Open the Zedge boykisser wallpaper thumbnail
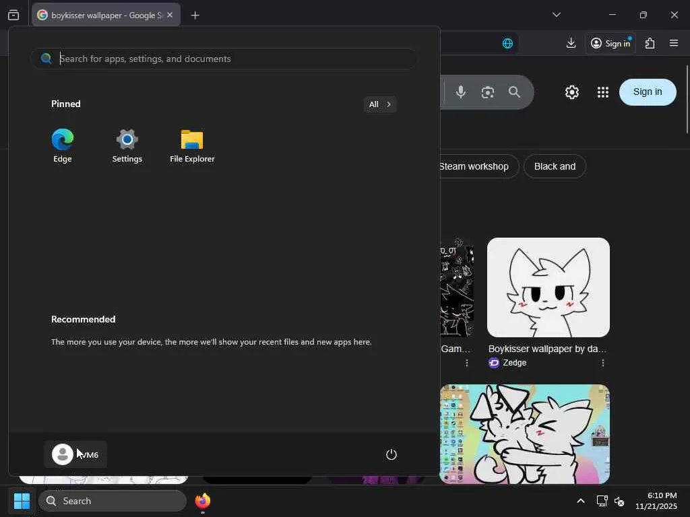Image resolution: width=690 pixels, height=517 pixels. point(548,287)
